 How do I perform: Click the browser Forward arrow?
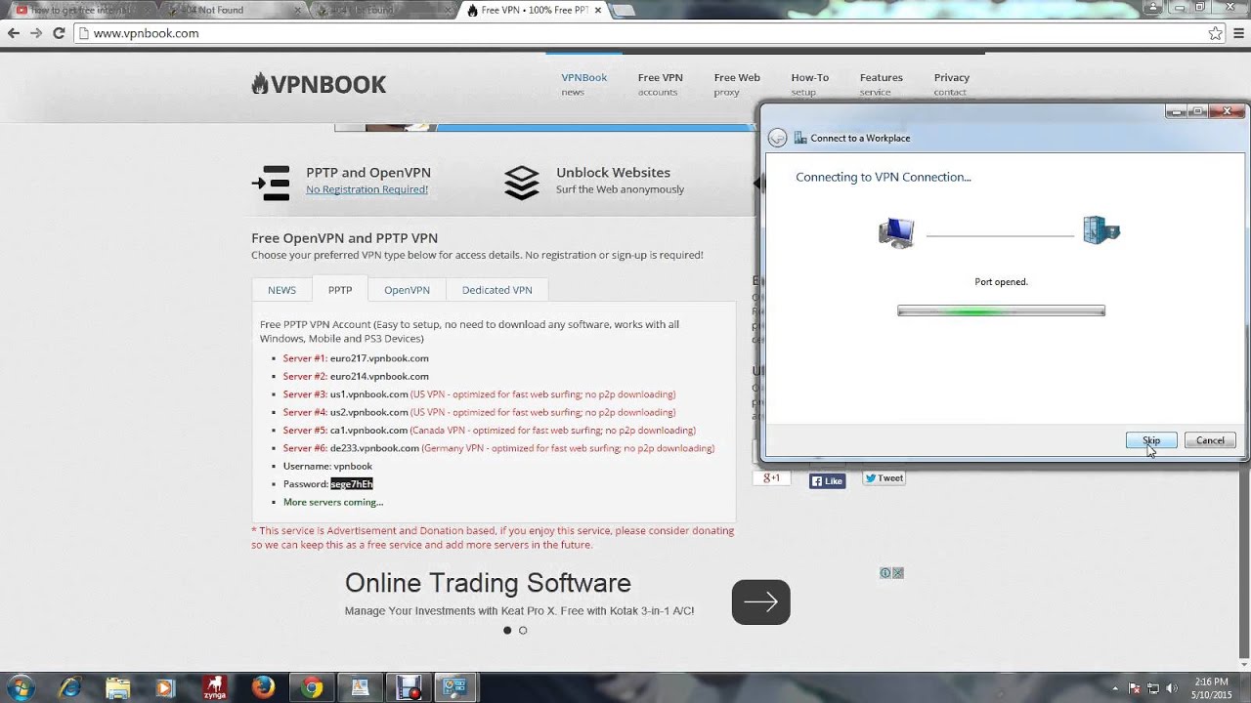point(36,33)
